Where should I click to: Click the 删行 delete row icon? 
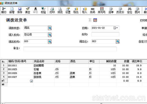coord(4,10)
